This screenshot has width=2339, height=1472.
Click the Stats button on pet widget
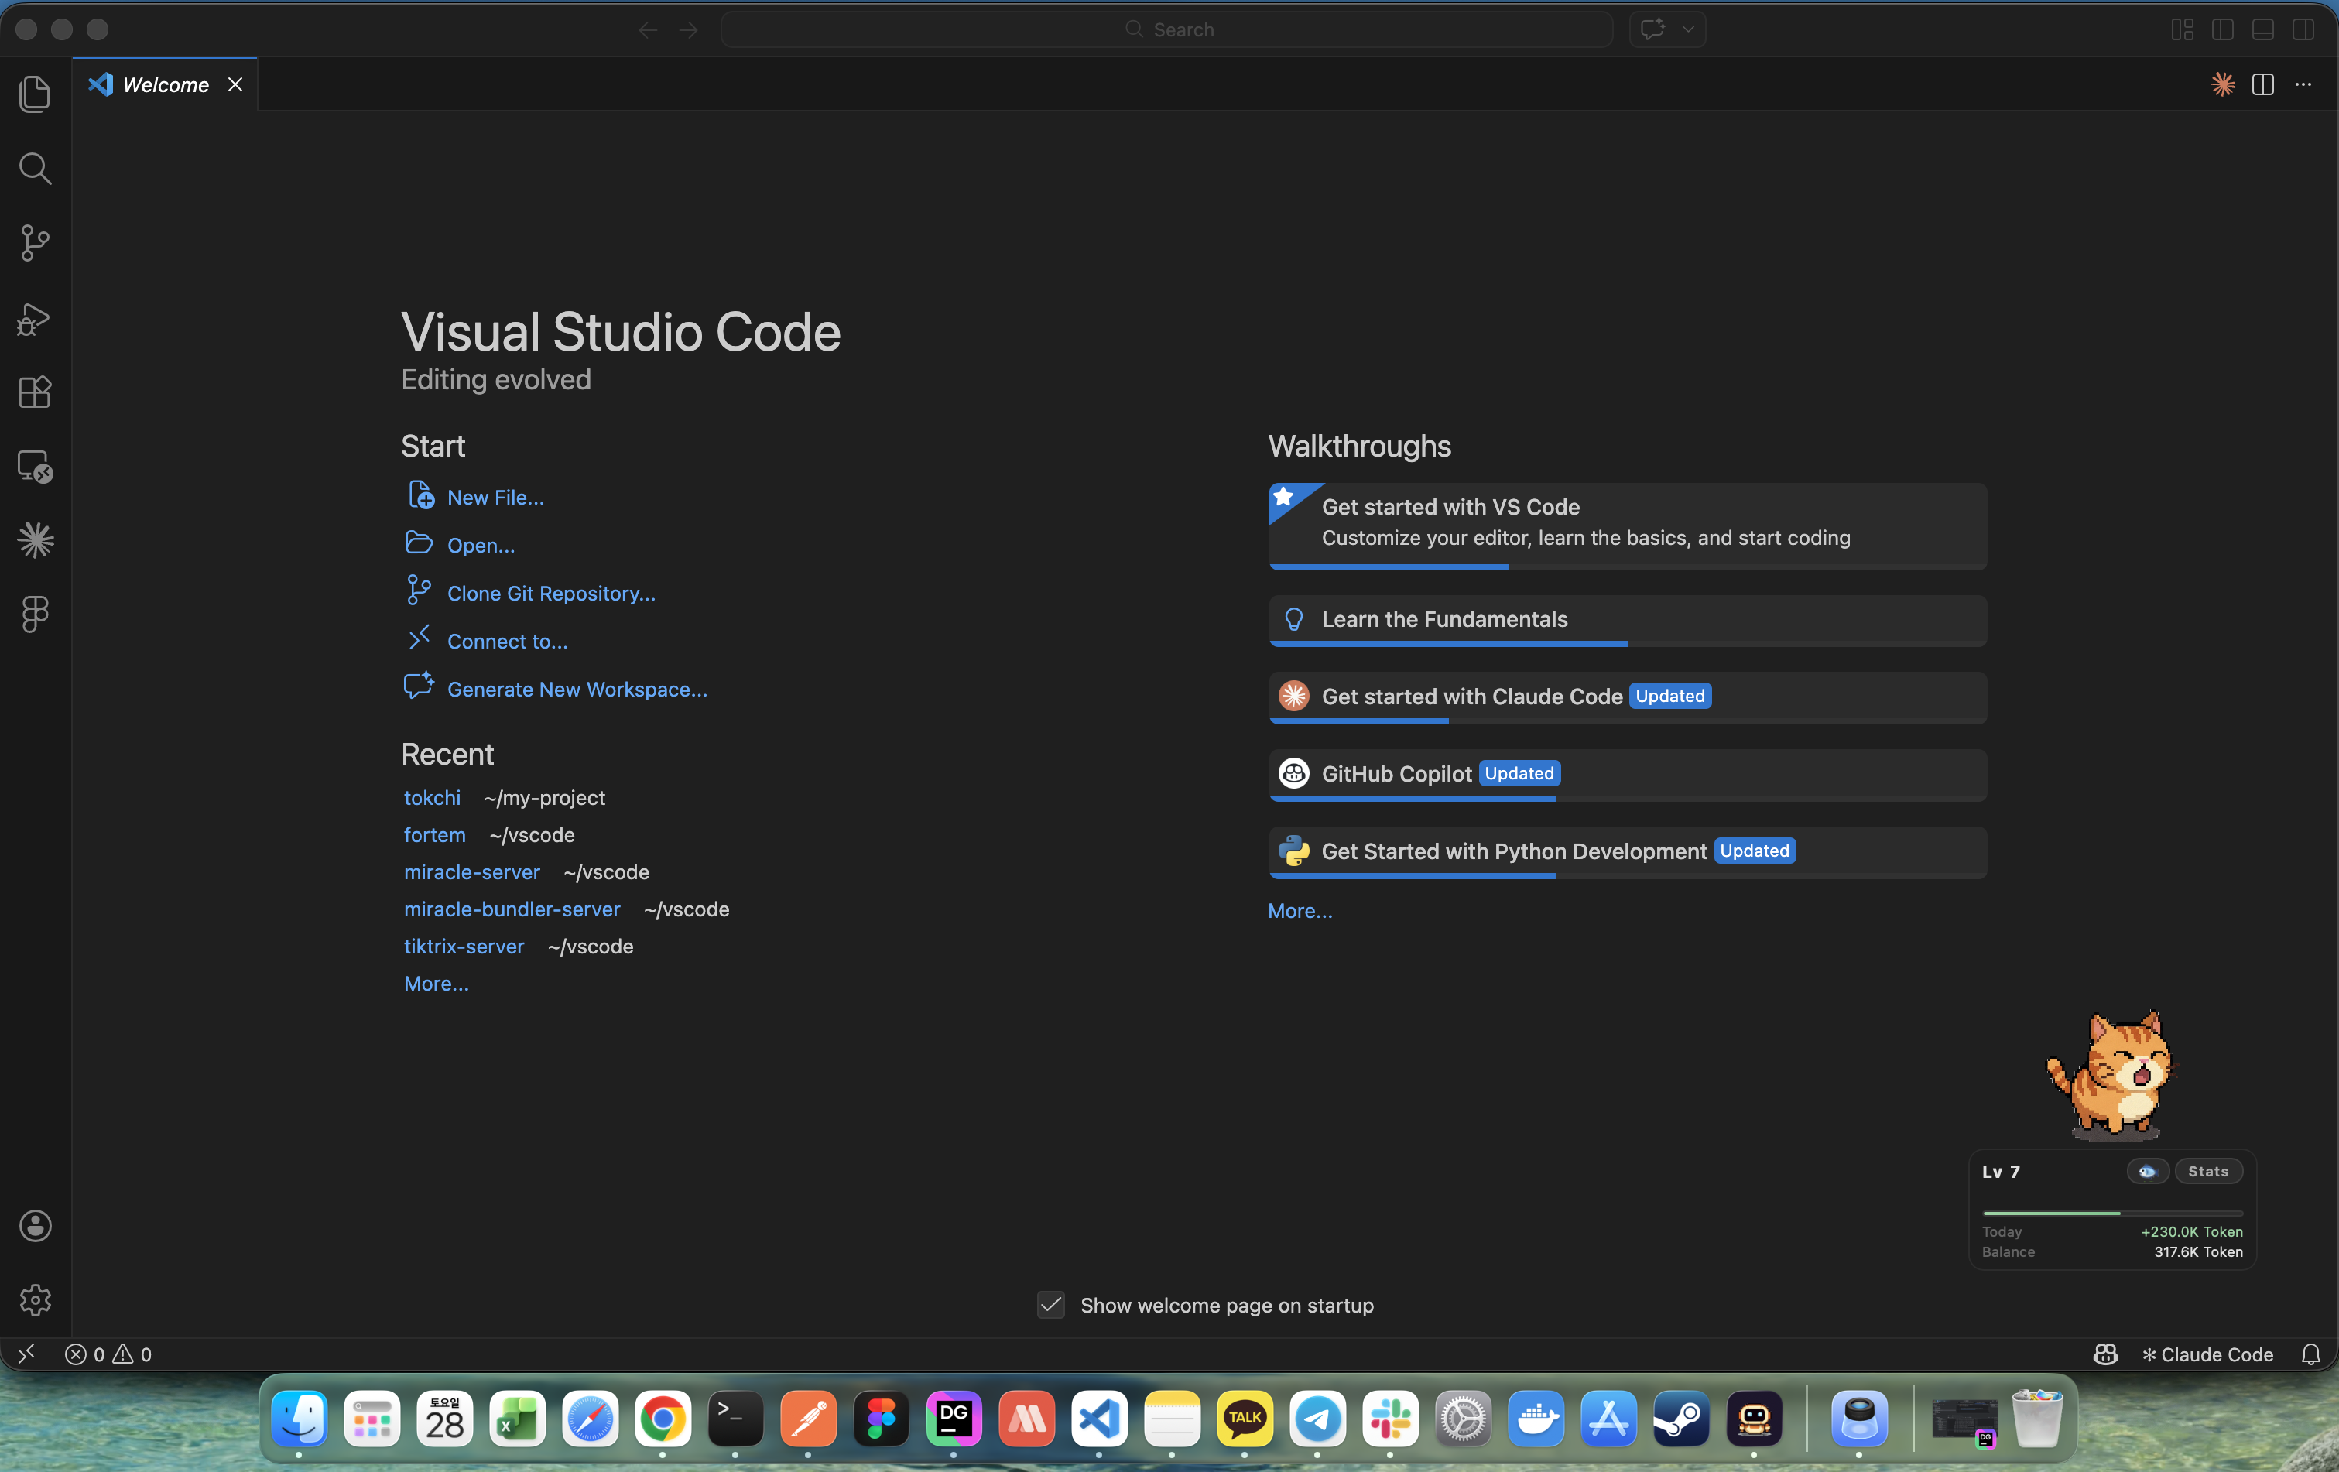pyautogui.click(x=2208, y=1171)
